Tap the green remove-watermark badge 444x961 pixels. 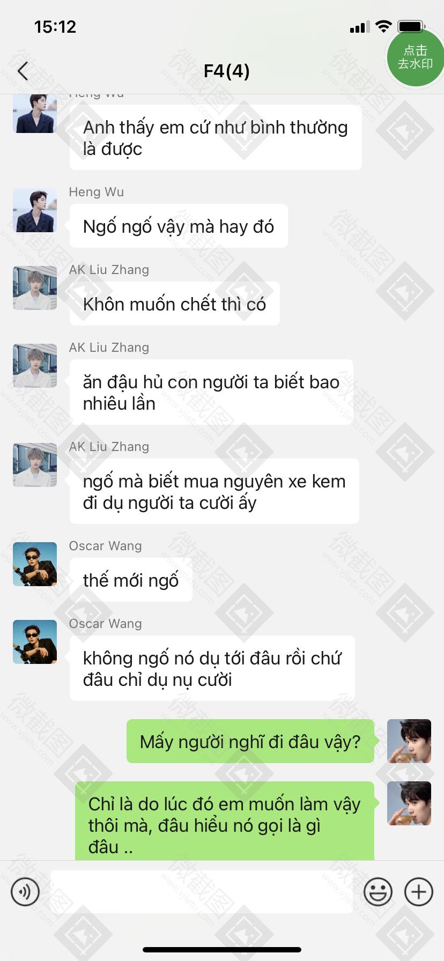point(415,57)
